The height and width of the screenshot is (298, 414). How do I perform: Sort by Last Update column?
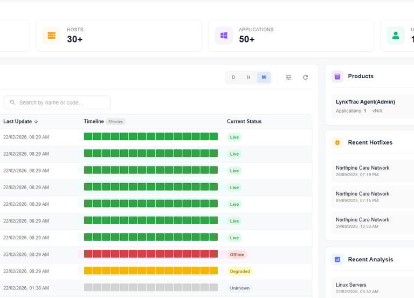pos(20,122)
